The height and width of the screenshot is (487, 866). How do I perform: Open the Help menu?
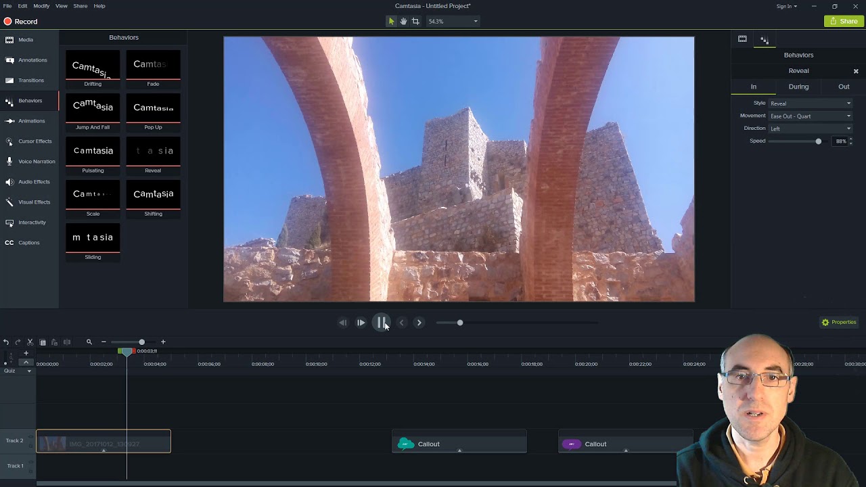pyautogui.click(x=99, y=6)
